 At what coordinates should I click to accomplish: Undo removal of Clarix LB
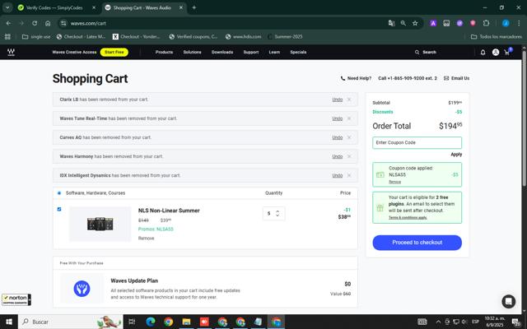[337, 100]
